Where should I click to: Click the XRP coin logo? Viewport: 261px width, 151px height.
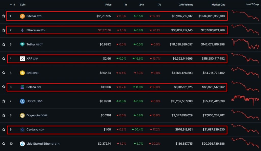click(x=22, y=59)
